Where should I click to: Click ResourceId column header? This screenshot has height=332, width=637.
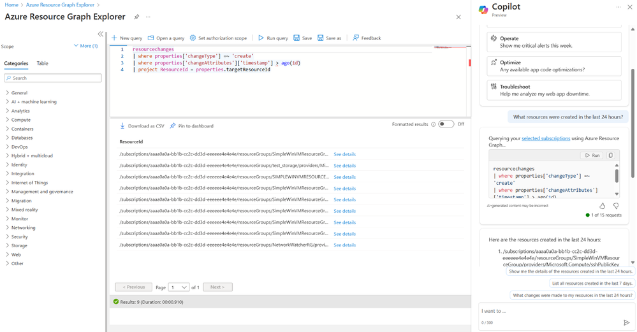(x=131, y=141)
